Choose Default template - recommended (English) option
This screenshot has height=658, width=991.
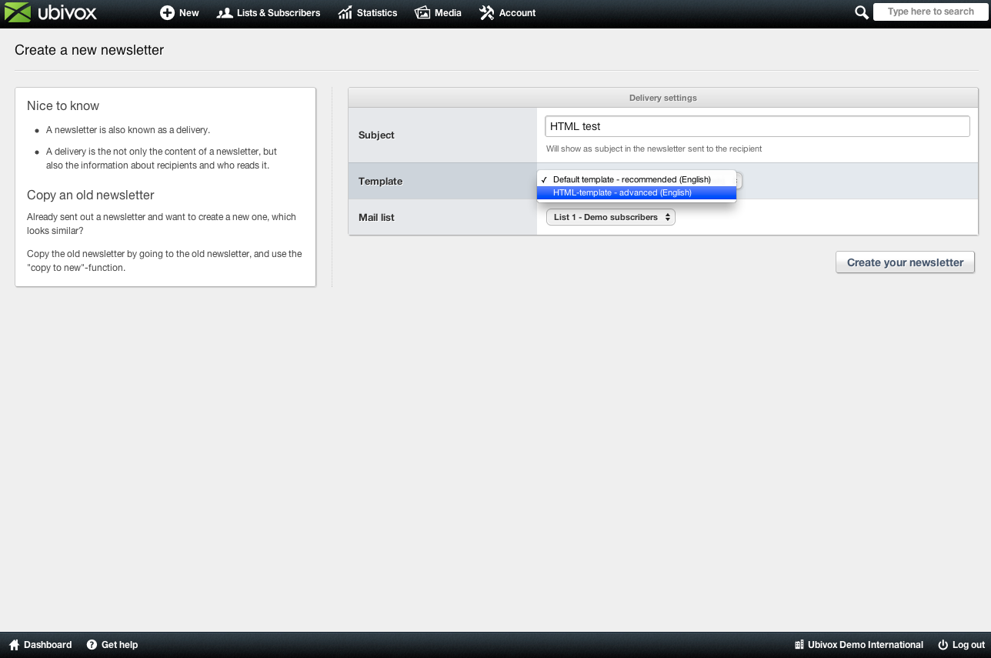pyautogui.click(x=636, y=180)
